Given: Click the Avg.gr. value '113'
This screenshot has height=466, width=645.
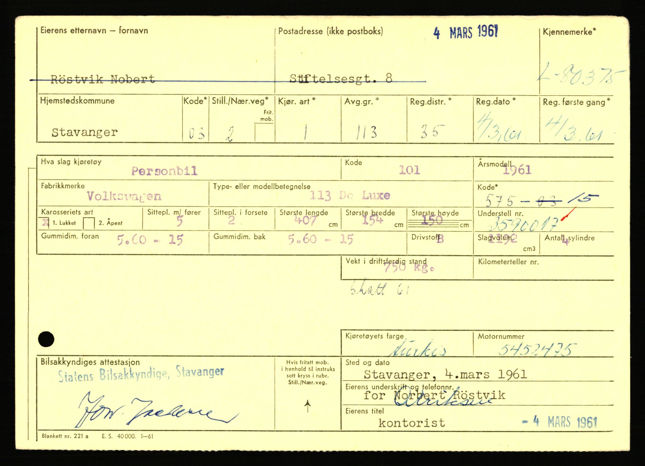Looking at the screenshot, I should [x=366, y=132].
